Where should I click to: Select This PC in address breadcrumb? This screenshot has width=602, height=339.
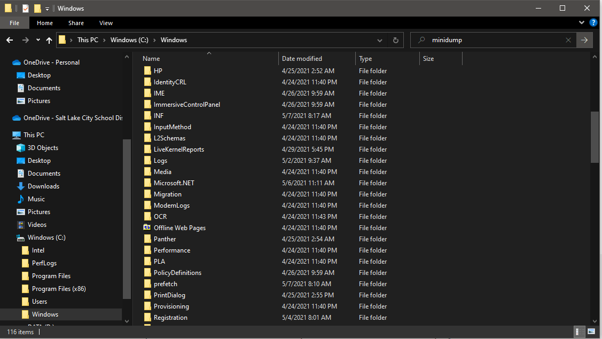click(88, 40)
